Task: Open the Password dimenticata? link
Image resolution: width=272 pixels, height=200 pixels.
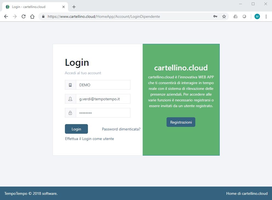Action: pos(121,129)
